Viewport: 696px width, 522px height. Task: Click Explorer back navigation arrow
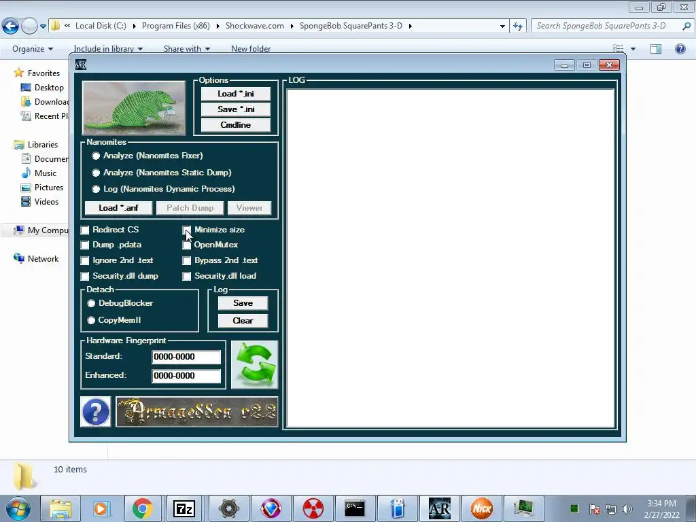click(11, 27)
